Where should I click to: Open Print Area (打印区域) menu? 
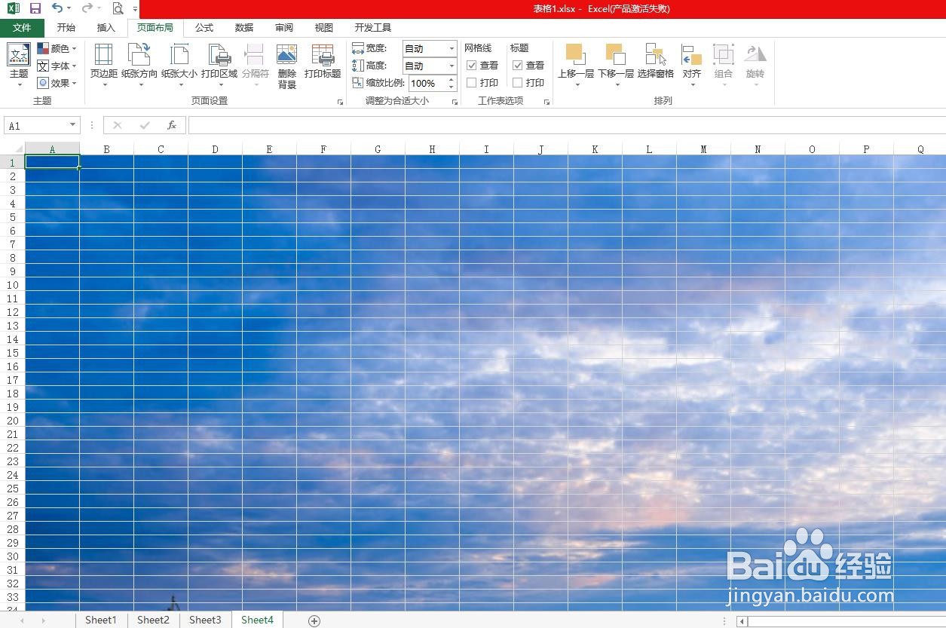pyautogui.click(x=219, y=64)
